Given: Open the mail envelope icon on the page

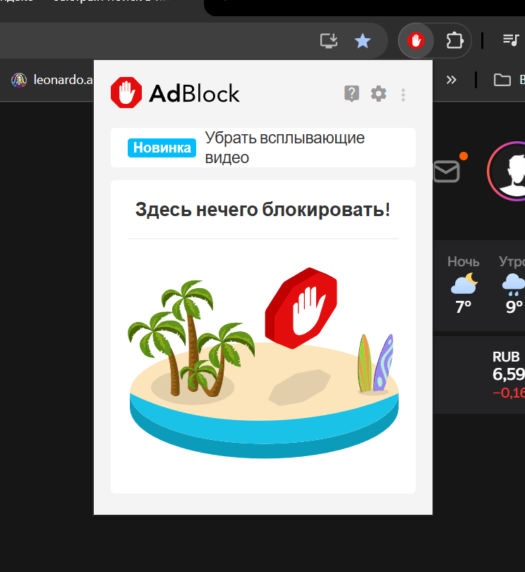Looking at the screenshot, I should [446, 171].
